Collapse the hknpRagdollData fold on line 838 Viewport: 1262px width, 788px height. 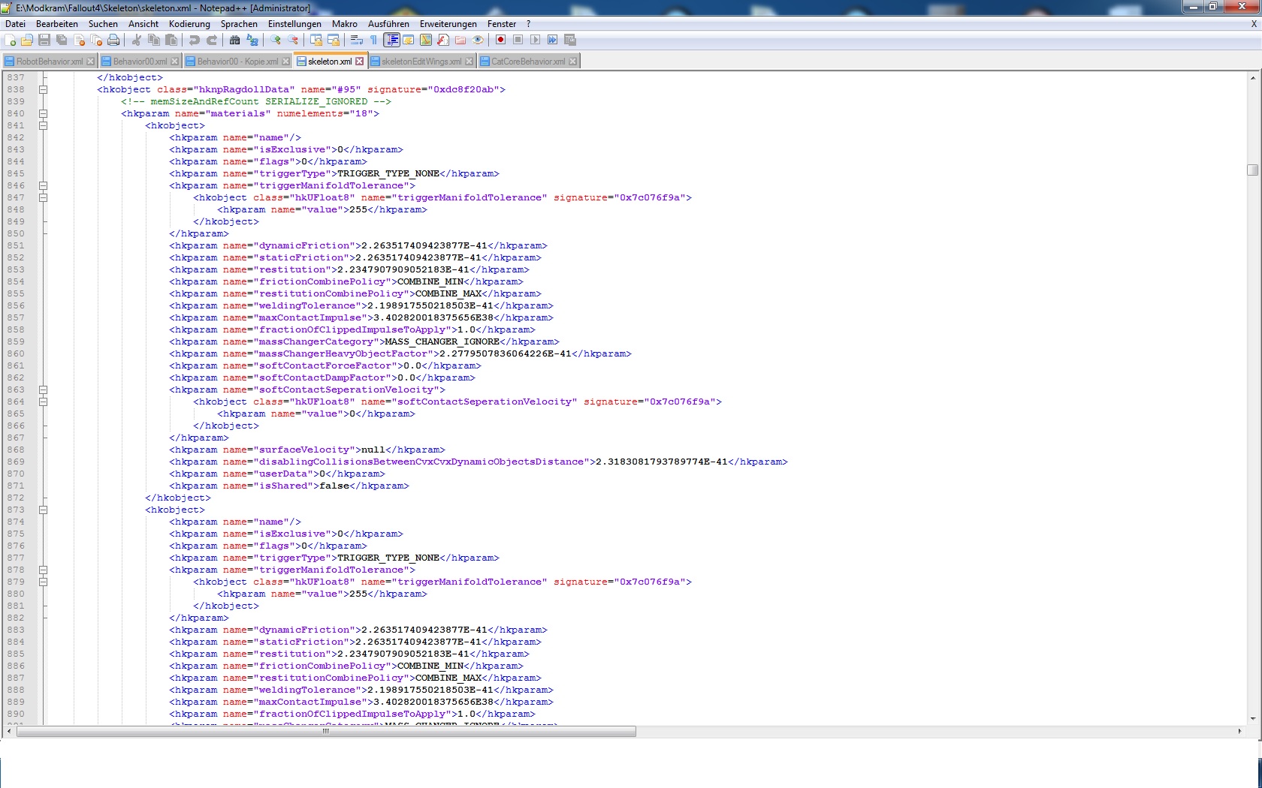tap(43, 89)
